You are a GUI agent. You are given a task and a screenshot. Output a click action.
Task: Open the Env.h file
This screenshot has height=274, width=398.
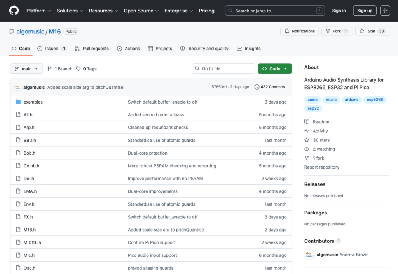pos(29,204)
